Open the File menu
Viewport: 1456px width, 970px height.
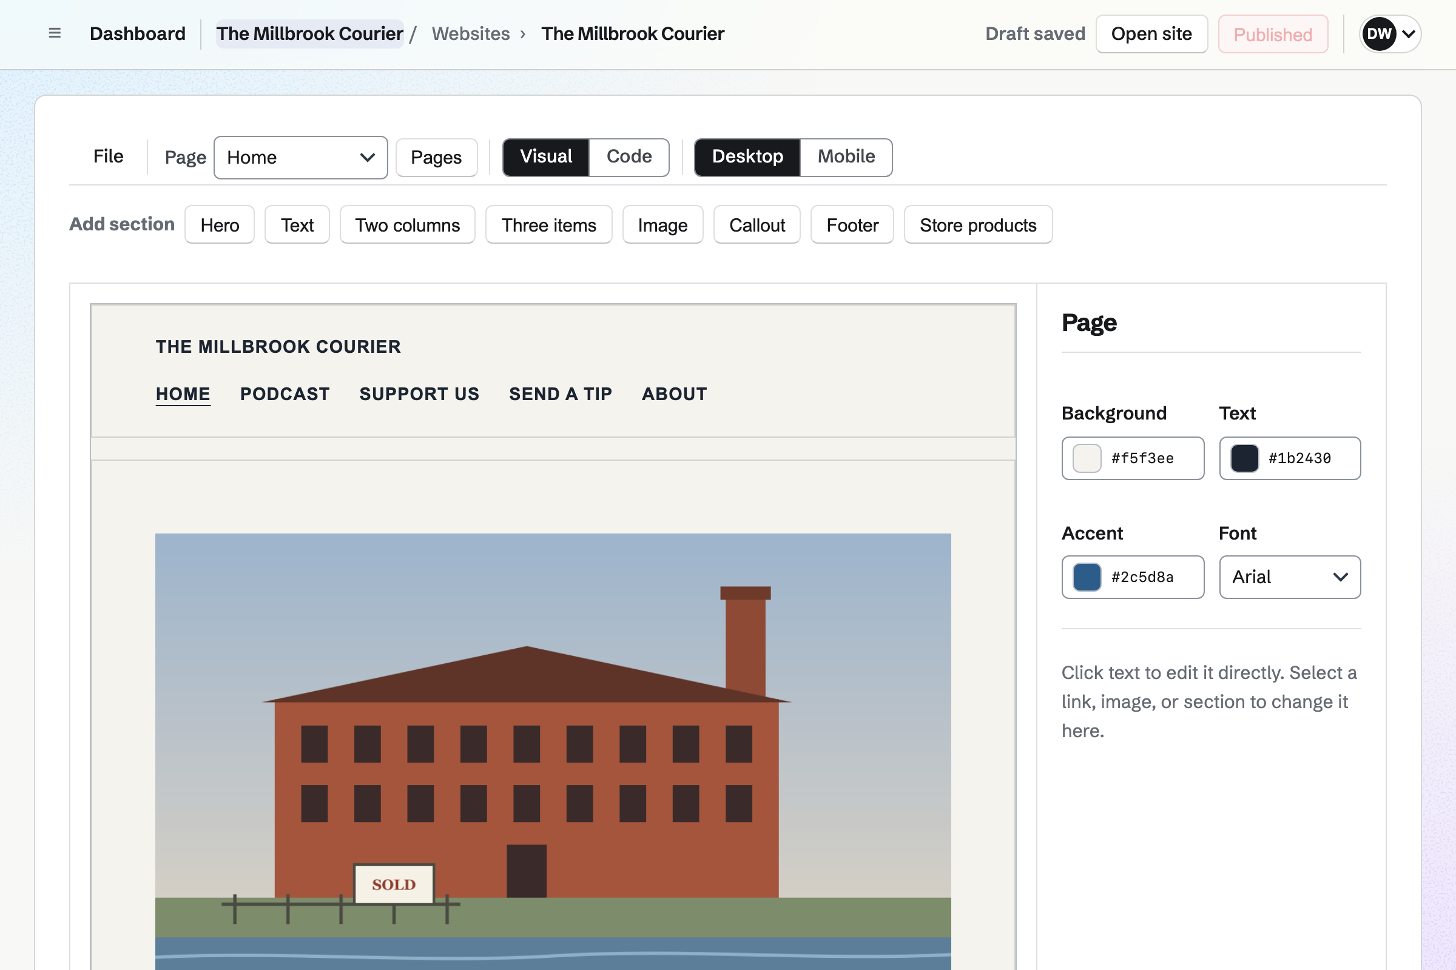click(109, 156)
